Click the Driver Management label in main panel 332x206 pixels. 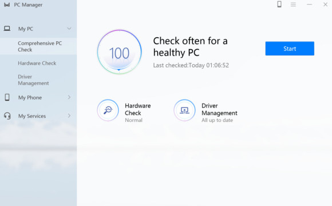point(219,109)
